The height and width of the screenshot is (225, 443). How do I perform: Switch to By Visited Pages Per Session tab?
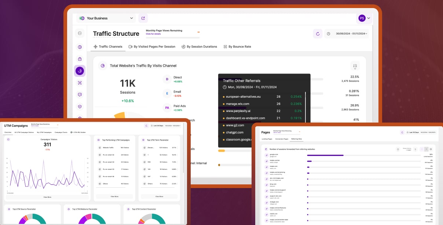152,46
